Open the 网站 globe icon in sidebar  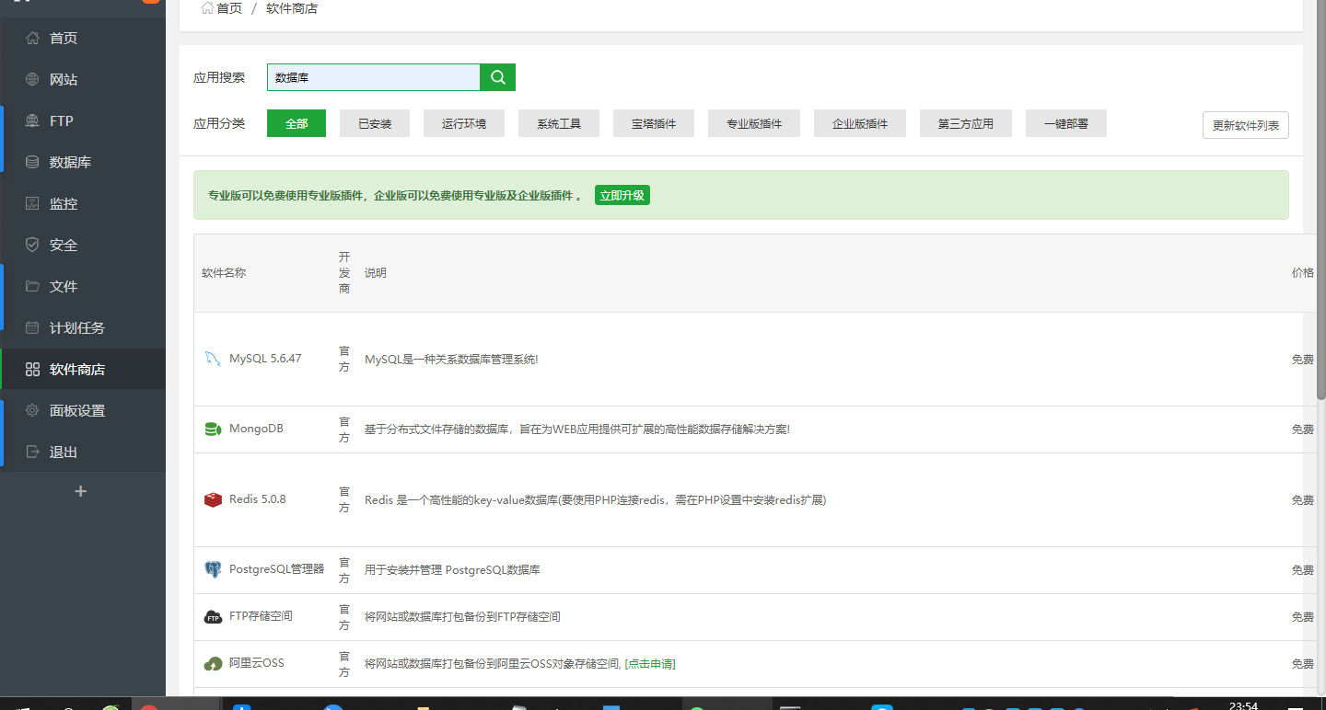point(32,80)
